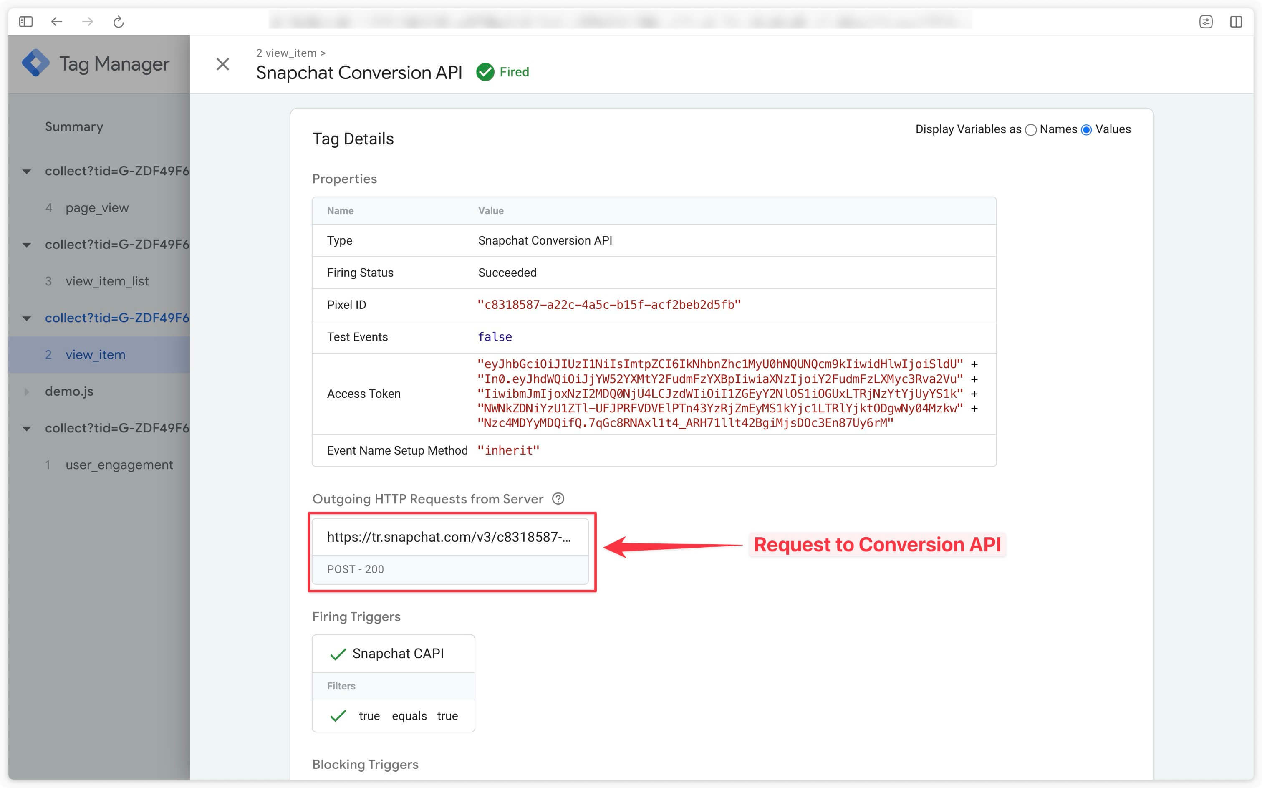Screen dimensions: 1262x788
Task: Expand the demo.js request arrow
Action: 27,392
